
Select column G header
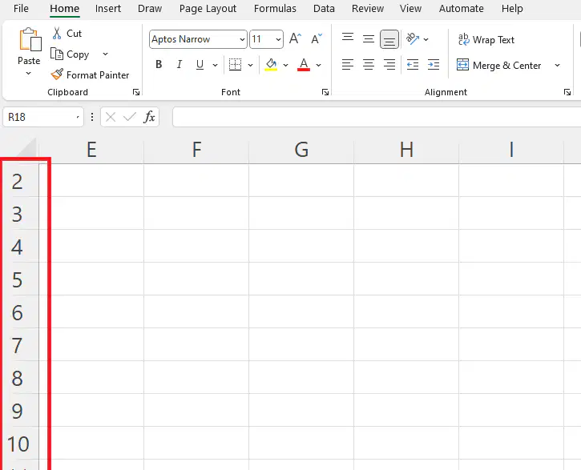pyautogui.click(x=301, y=150)
